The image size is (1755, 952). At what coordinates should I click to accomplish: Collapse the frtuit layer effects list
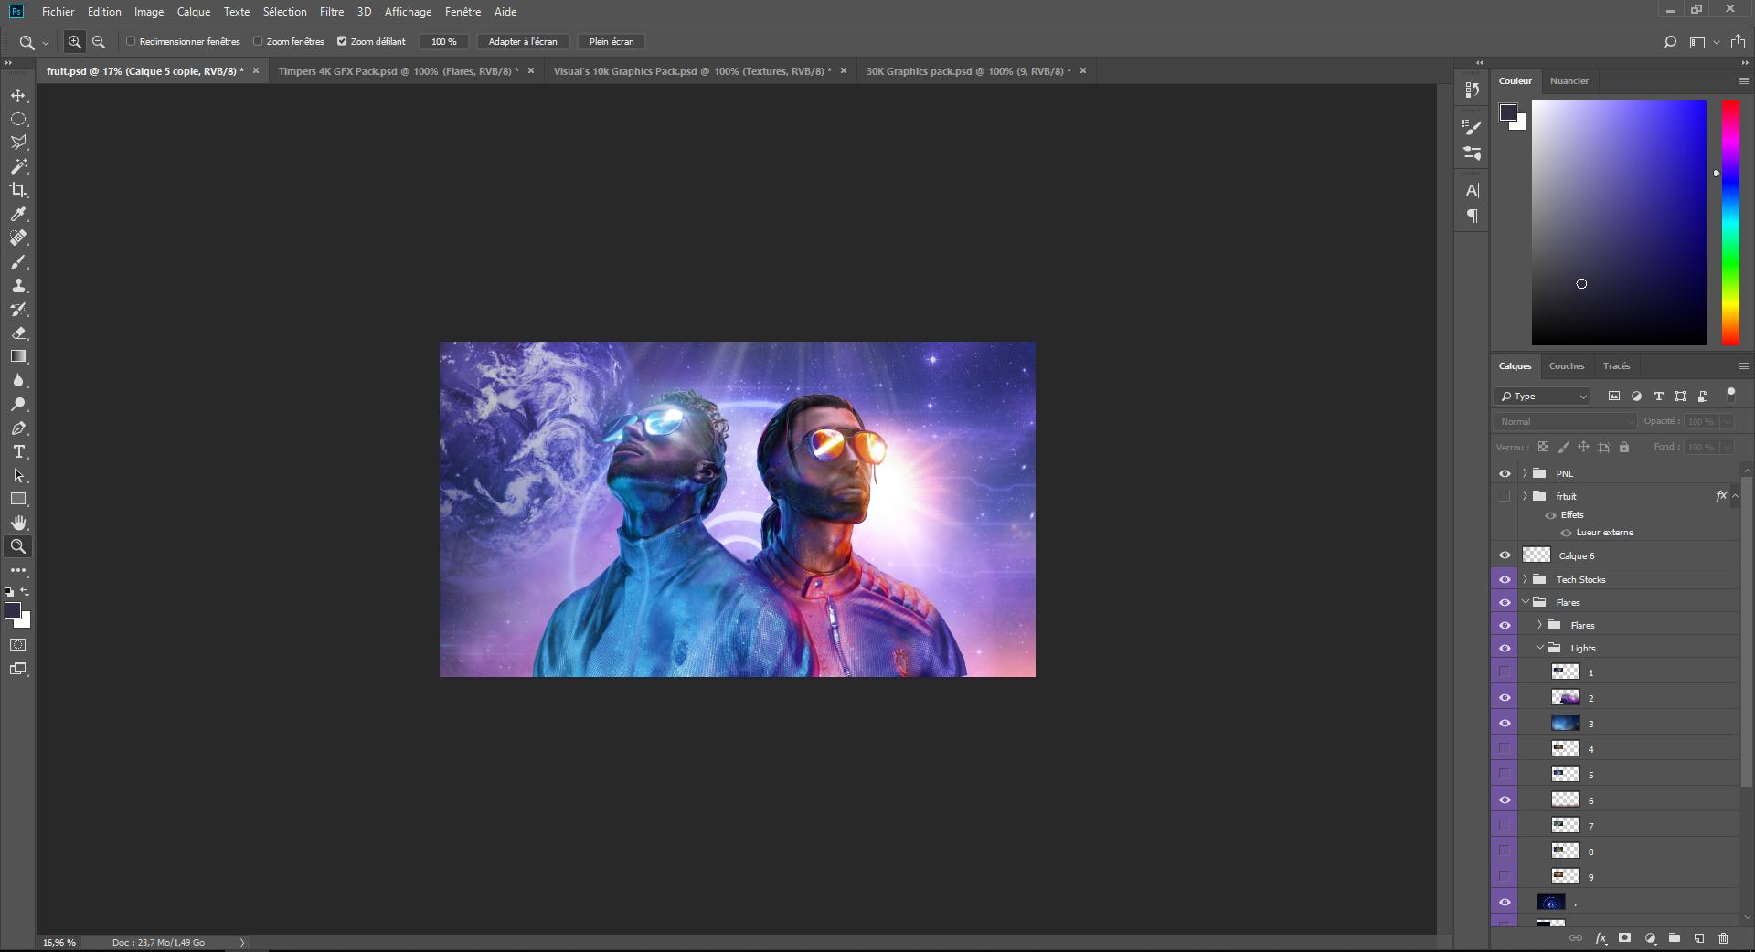(1735, 496)
